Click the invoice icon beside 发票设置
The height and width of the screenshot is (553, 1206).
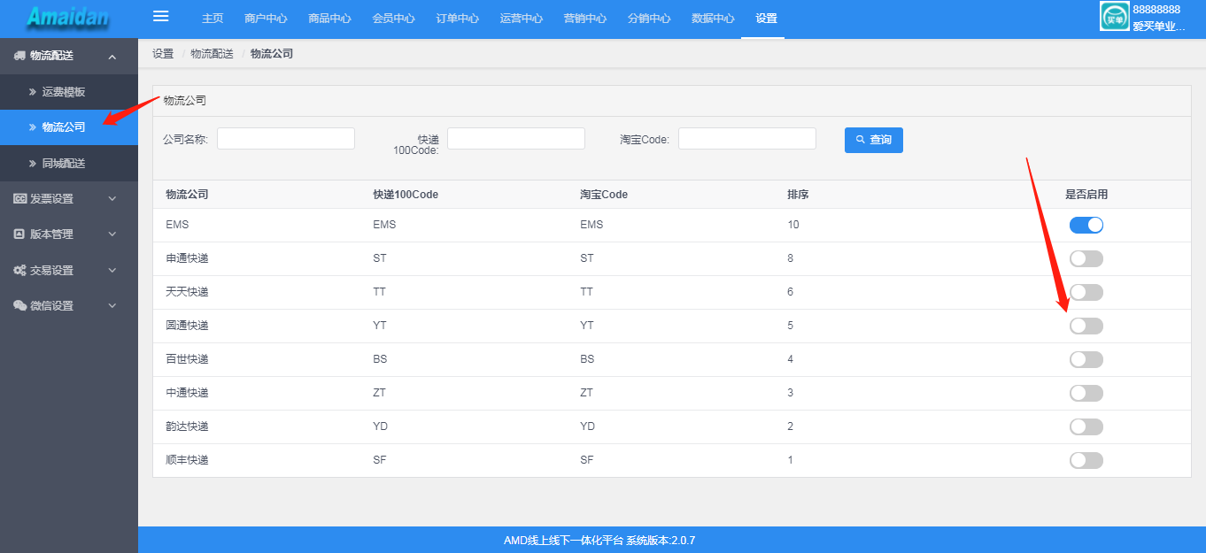click(x=19, y=199)
